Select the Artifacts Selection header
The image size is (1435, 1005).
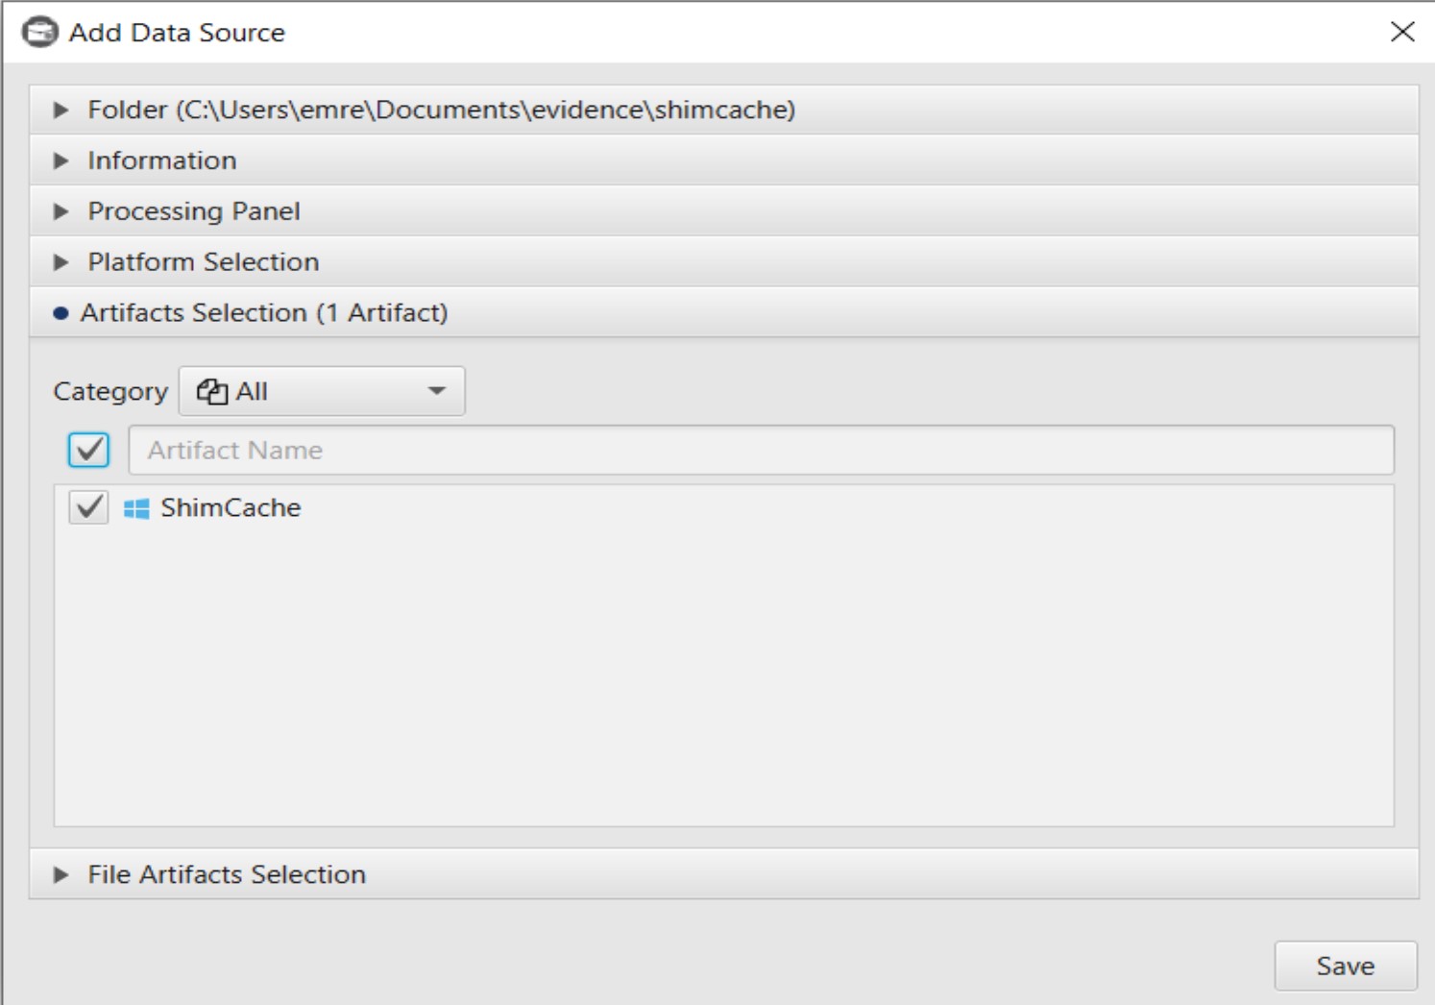263,313
